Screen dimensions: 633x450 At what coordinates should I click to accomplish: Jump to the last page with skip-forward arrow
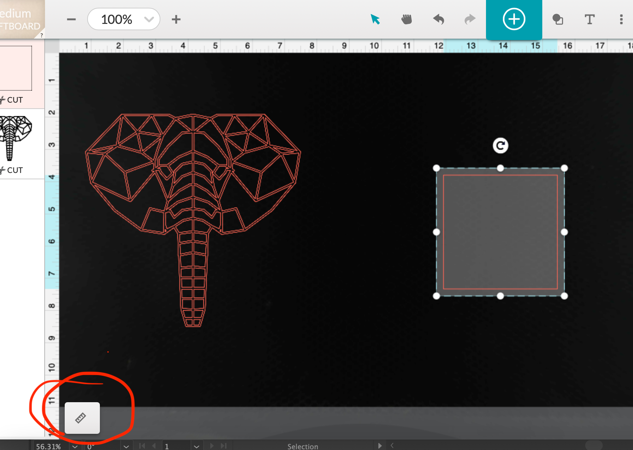pyautogui.click(x=224, y=446)
